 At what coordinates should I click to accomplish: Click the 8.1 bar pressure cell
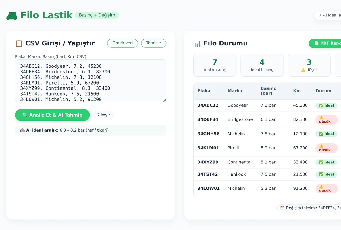(268, 162)
